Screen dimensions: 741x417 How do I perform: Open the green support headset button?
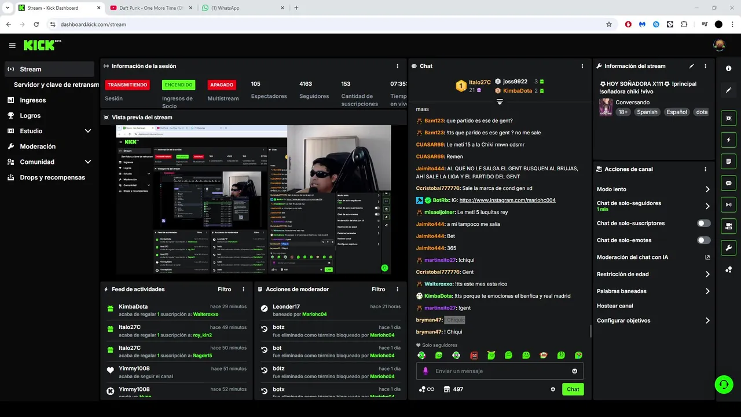point(723,384)
